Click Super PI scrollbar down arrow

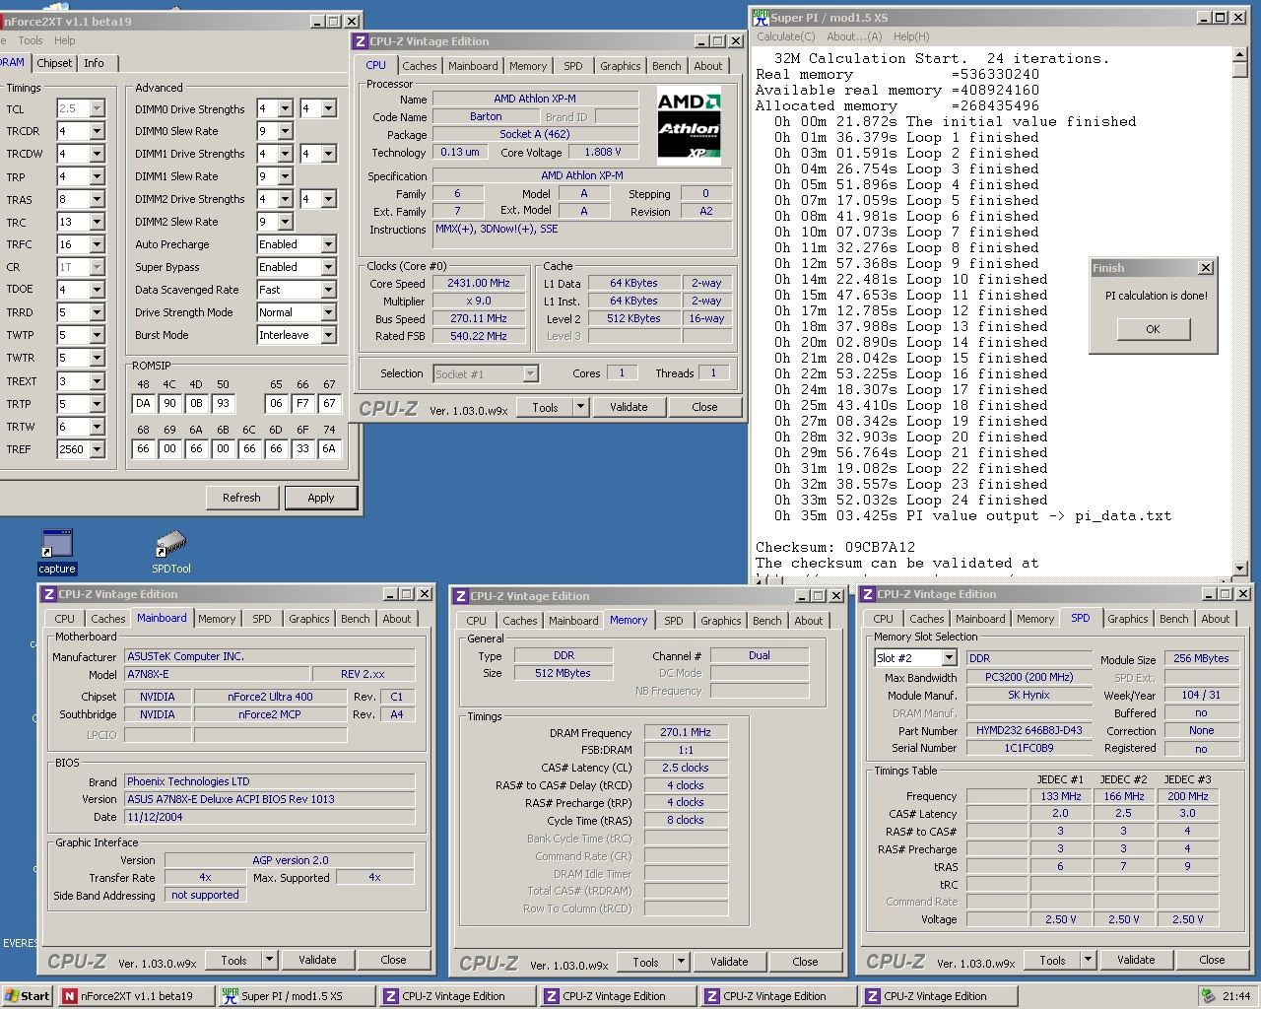click(x=1240, y=569)
